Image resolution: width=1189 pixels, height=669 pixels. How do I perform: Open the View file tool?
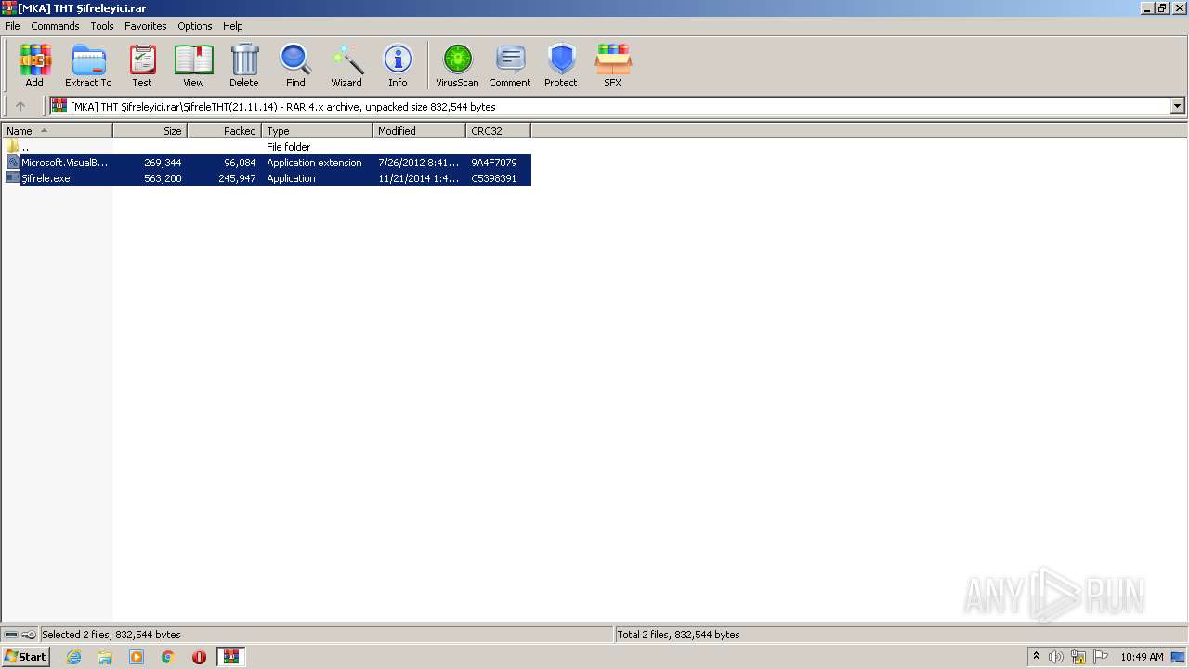point(193,65)
